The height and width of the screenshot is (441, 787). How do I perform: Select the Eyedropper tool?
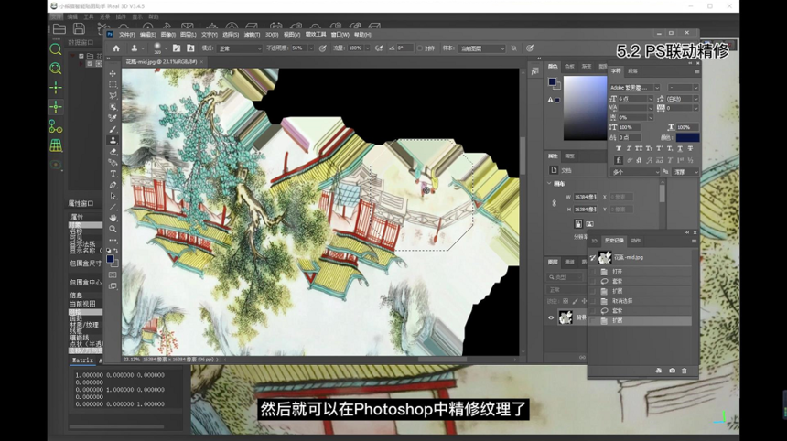pyautogui.click(x=113, y=118)
